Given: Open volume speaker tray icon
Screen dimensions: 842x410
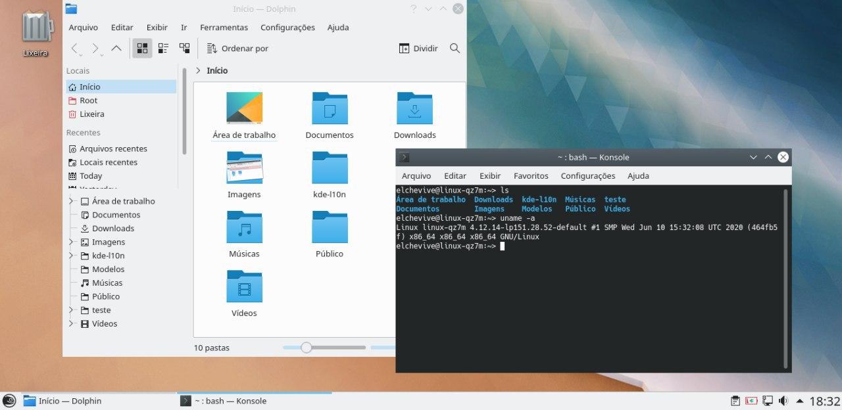Looking at the screenshot, I should tap(783, 401).
